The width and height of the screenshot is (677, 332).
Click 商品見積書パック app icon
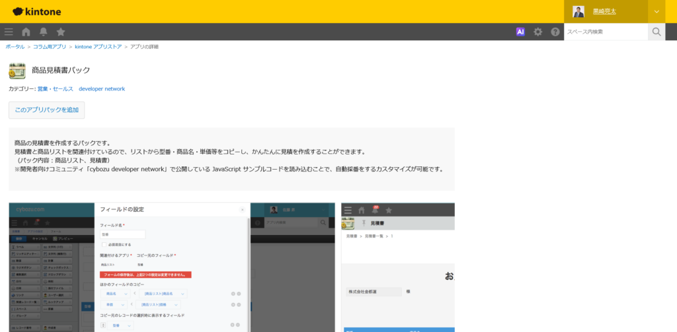pos(17,71)
